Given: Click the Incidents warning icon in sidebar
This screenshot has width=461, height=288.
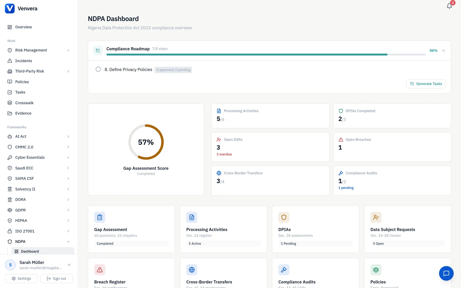Looking at the screenshot, I should [10, 61].
